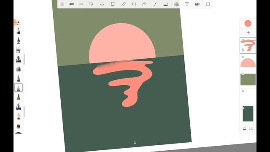270x152 pixels.
Task: Open the Perspective Guides tool
Action: [x=176, y=4]
